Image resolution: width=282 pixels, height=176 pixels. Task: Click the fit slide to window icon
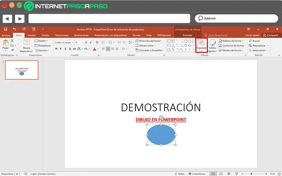[x=279, y=174]
